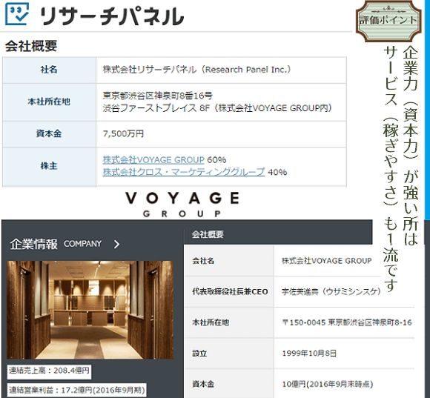430x398 pixels.
Task: Click the 10億円(2016年9月末時点) value
Action: click(328, 384)
